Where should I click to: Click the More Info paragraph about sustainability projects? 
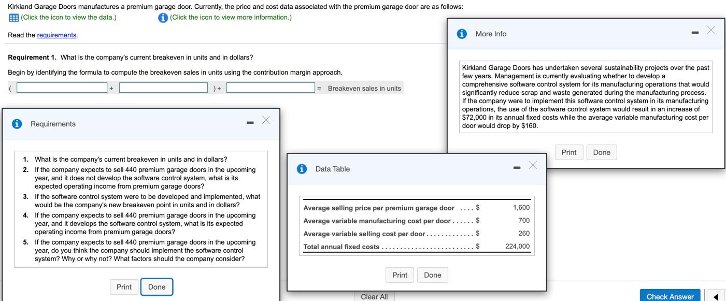point(586,97)
